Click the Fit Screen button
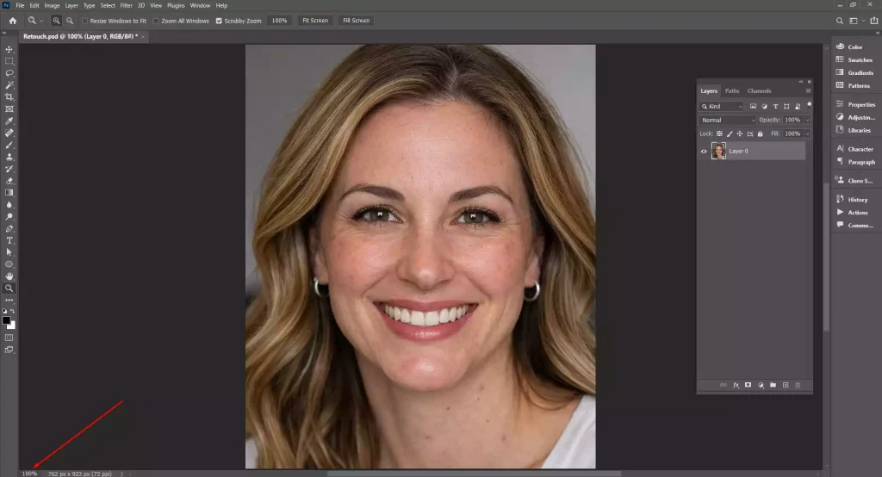 pyautogui.click(x=314, y=20)
